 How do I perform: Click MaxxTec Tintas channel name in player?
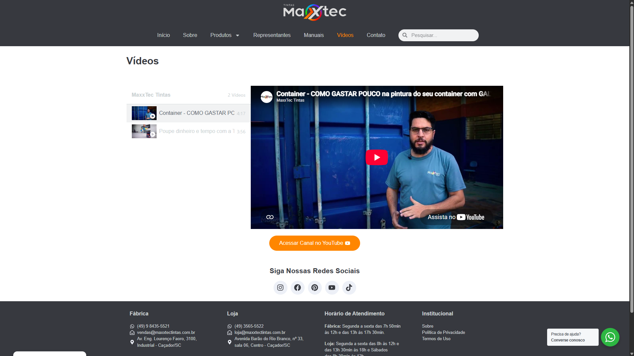(x=290, y=100)
